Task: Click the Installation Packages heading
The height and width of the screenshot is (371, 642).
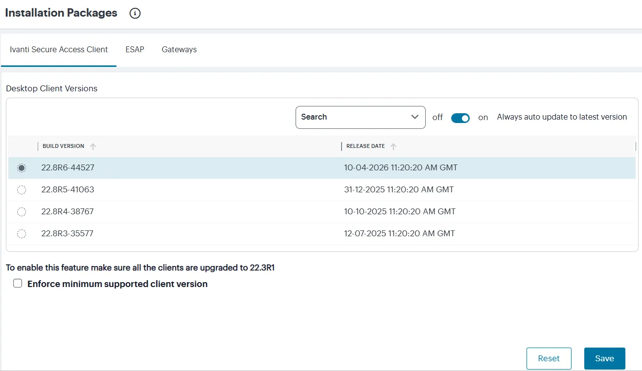Action: [x=61, y=13]
